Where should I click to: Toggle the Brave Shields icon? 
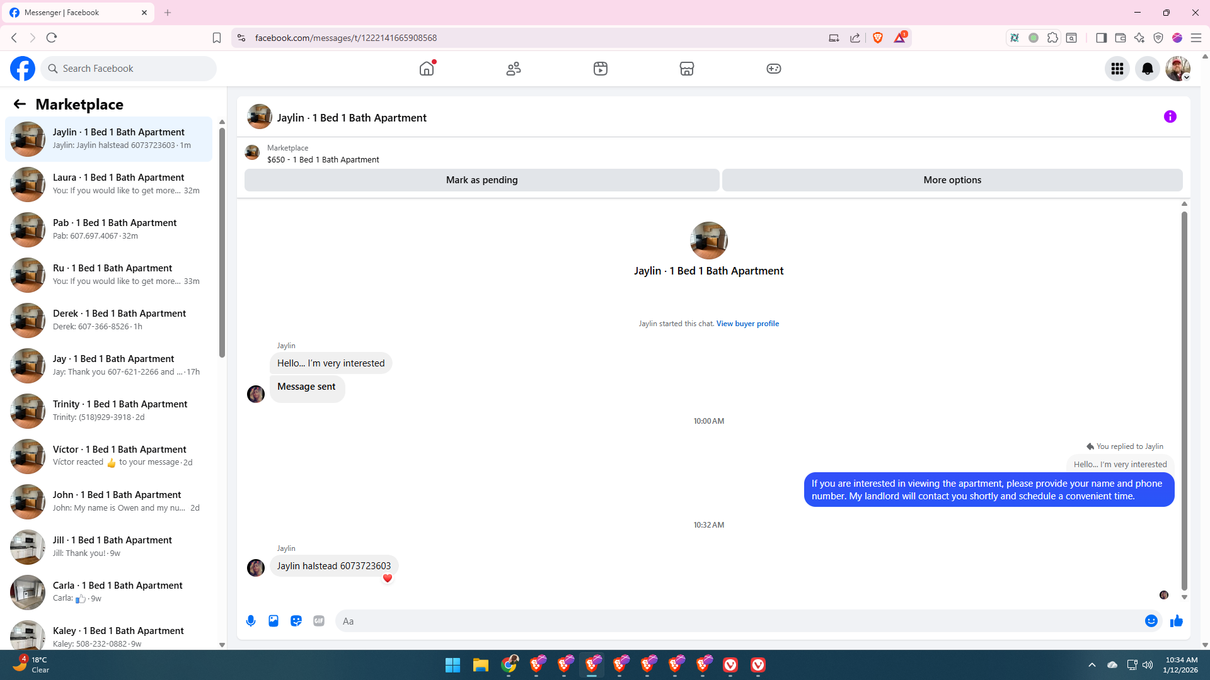877,38
